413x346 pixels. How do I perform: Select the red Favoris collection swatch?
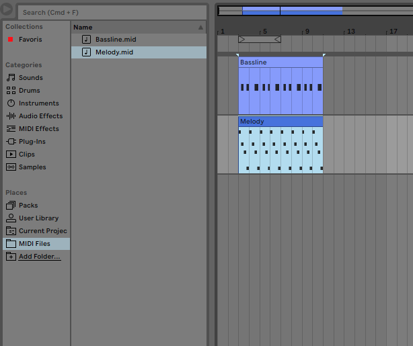11,40
